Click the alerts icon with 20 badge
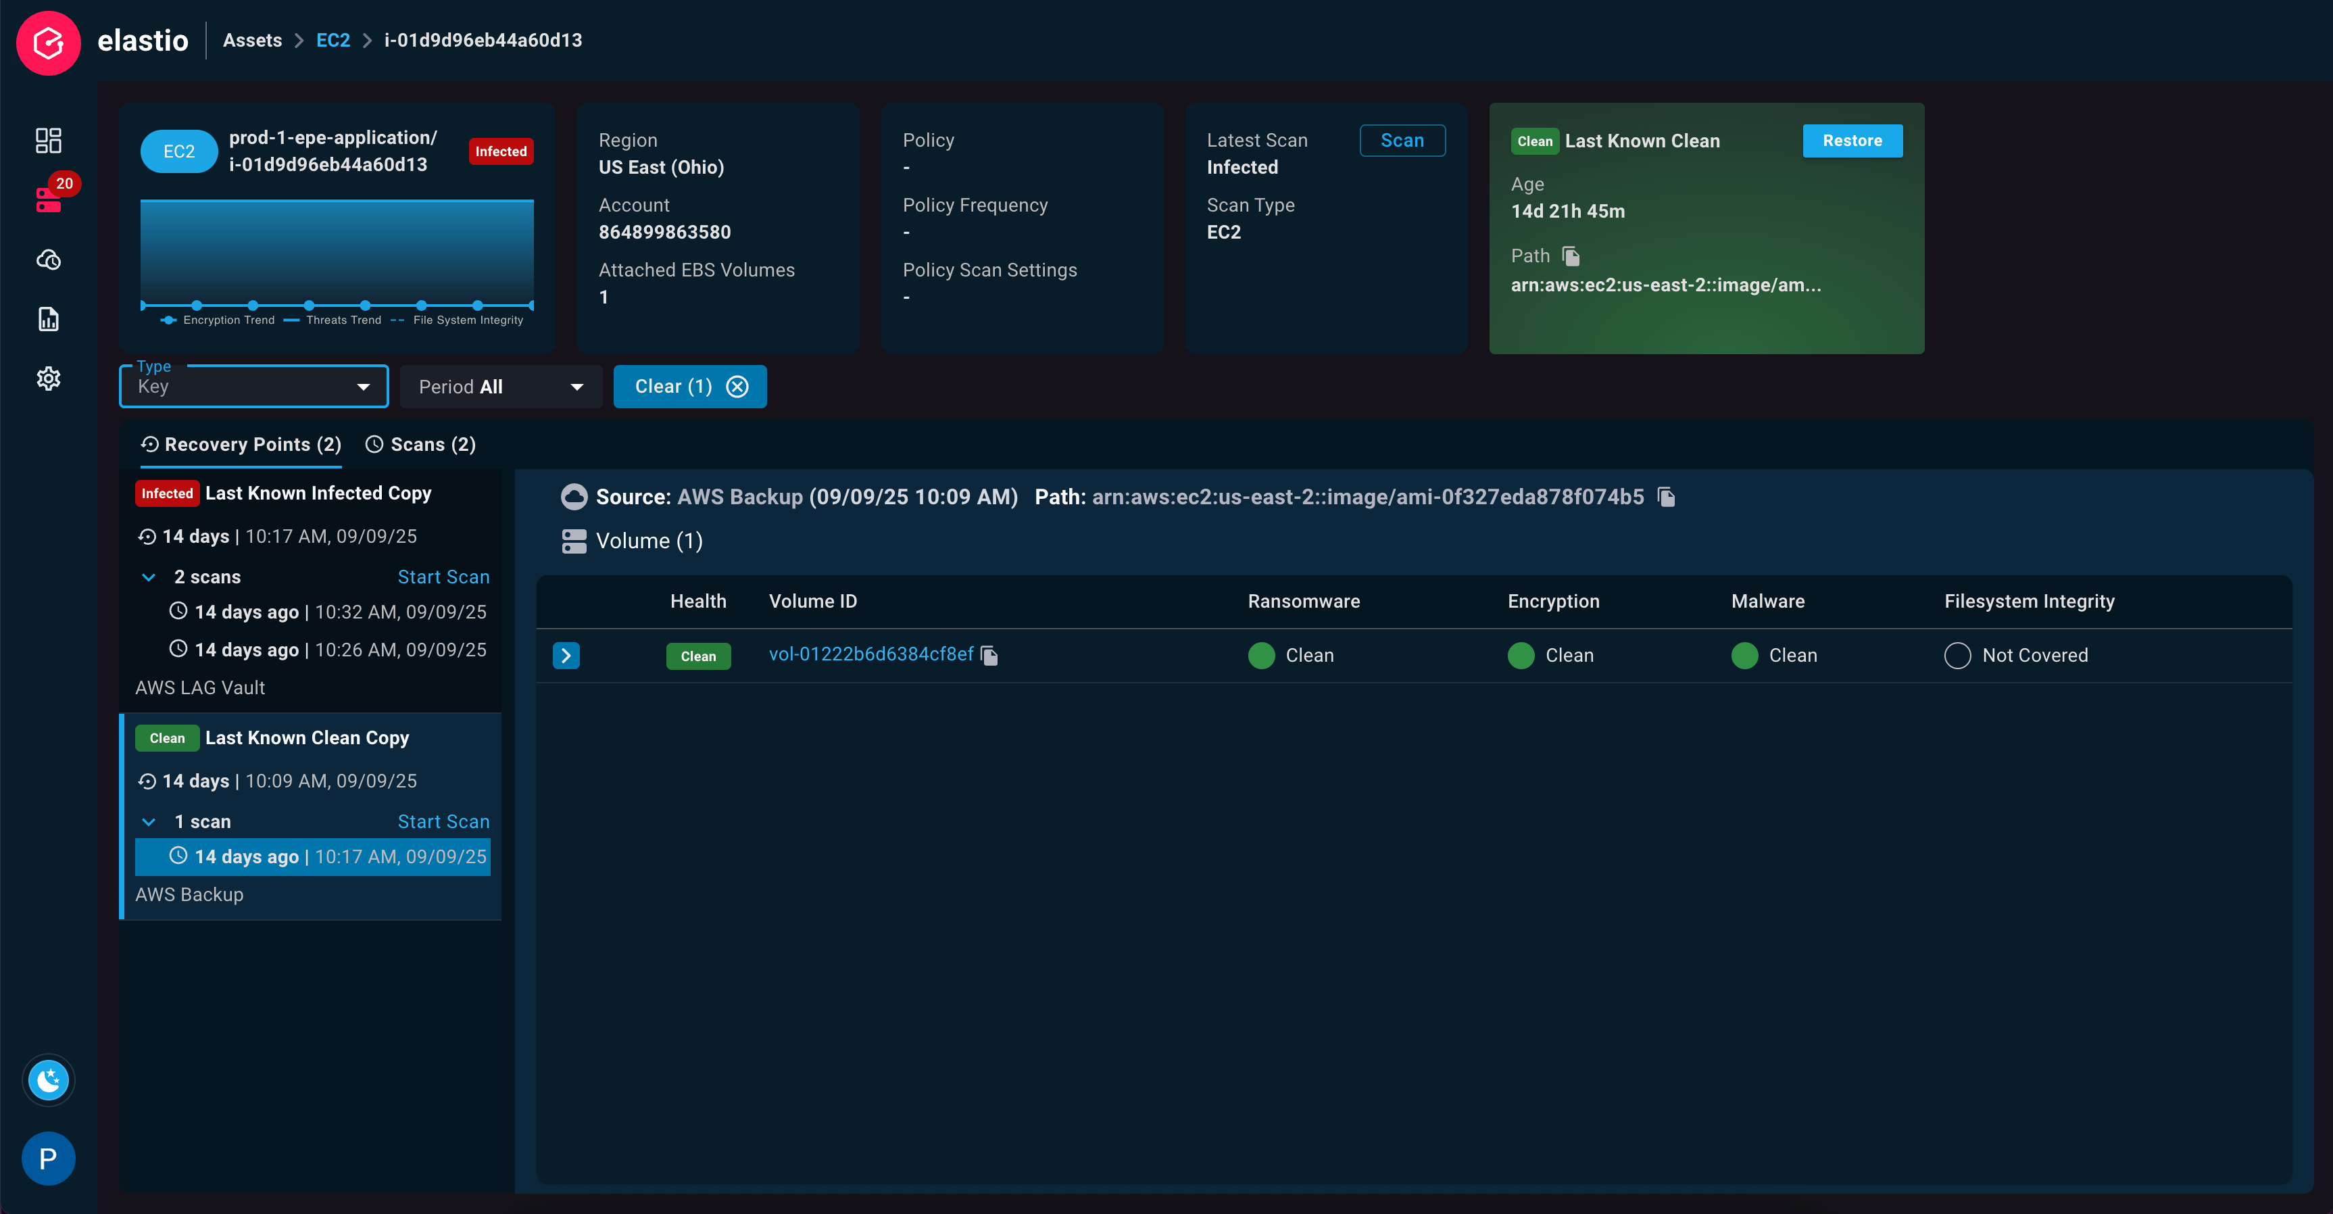Viewport: 2333px width, 1214px height. 48,199
